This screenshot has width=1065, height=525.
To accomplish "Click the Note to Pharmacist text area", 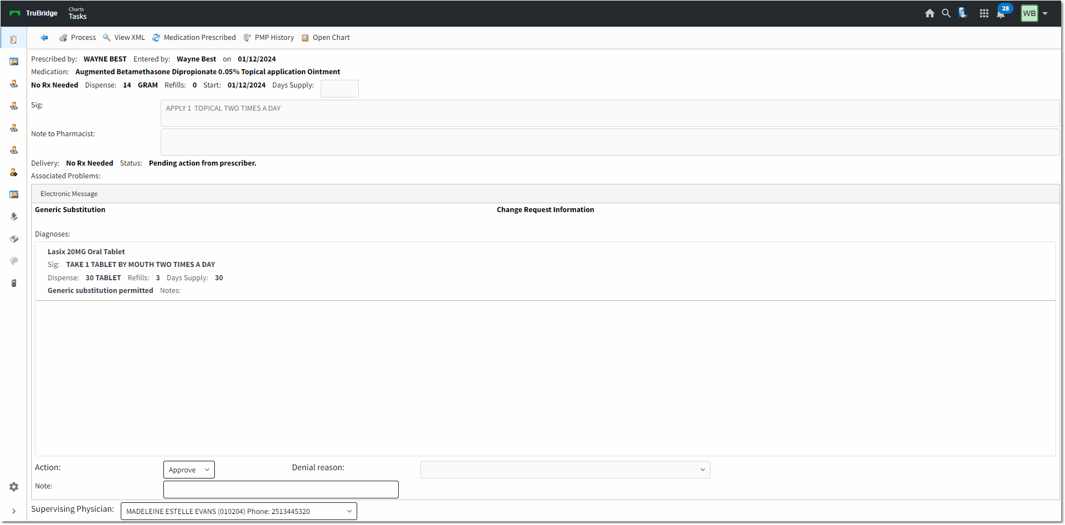I will tap(610, 142).
